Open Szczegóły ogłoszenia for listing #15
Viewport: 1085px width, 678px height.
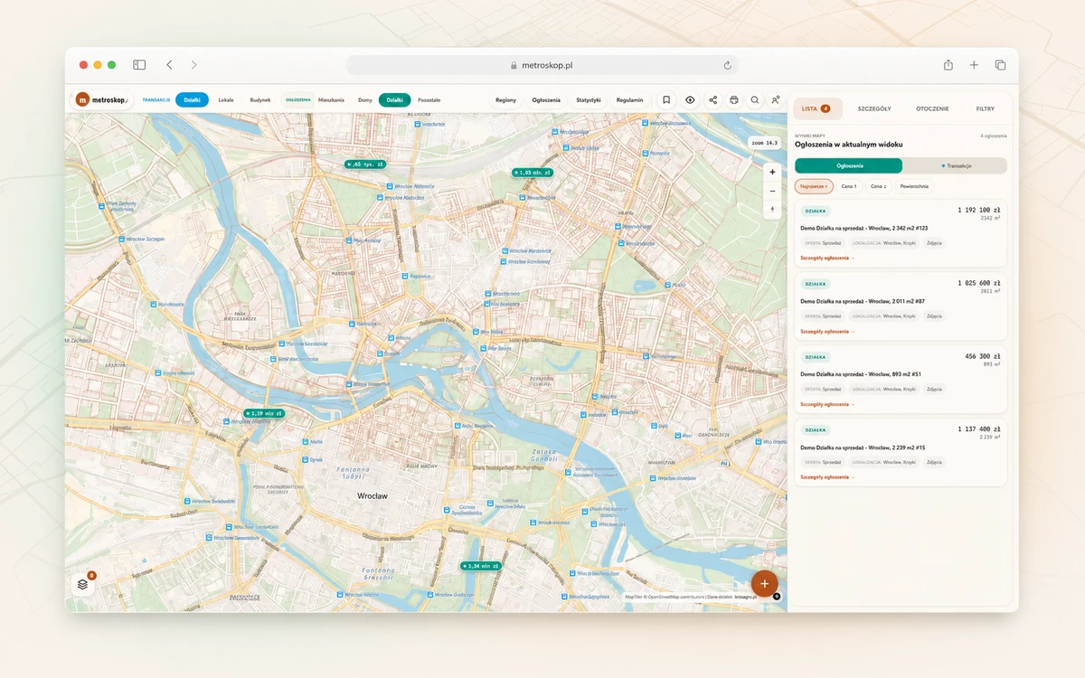[827, 476]
